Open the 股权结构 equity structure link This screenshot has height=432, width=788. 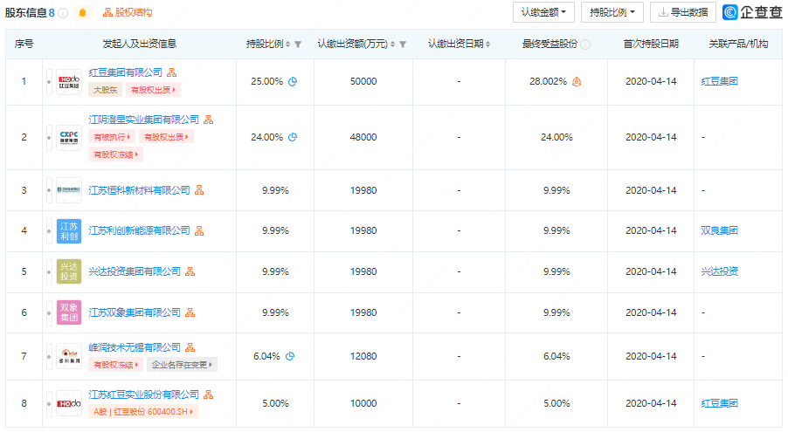(x=128, y=13)
